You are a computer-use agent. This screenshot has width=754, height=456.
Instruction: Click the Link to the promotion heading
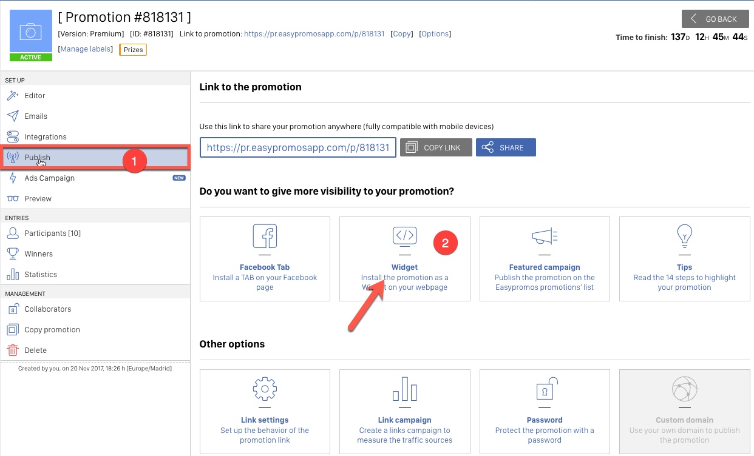point(251,87)
